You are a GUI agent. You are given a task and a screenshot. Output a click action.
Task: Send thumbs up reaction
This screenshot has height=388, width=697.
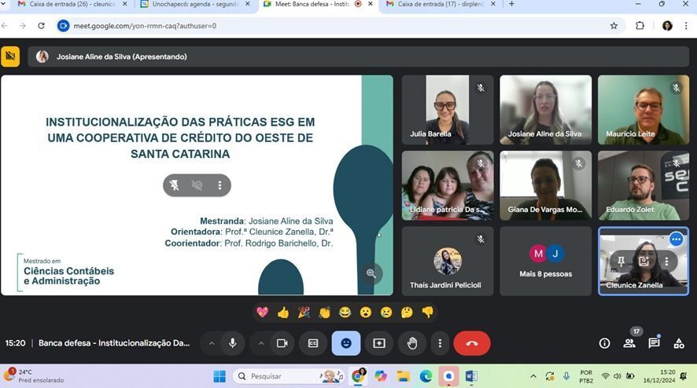coord(283,313)
